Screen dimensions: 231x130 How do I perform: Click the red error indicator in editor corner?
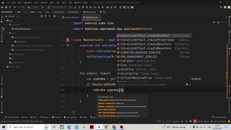coord(214,22)
